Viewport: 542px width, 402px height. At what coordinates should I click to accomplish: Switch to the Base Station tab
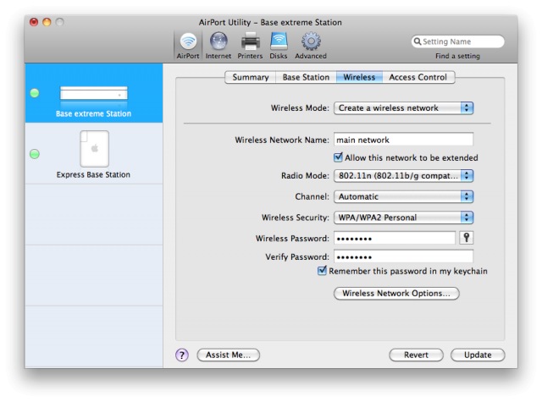coord(306,77)
